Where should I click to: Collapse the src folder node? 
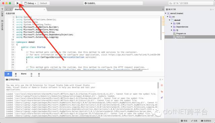coord(168,17)
